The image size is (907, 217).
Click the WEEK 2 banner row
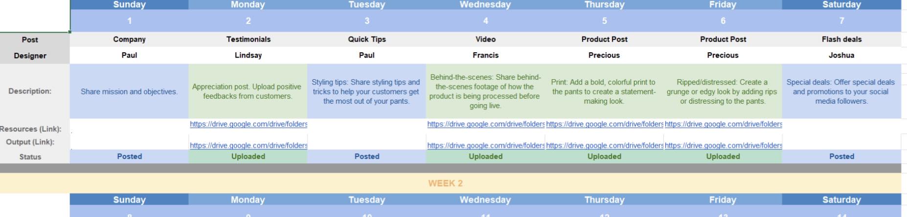tap(445, 183)
